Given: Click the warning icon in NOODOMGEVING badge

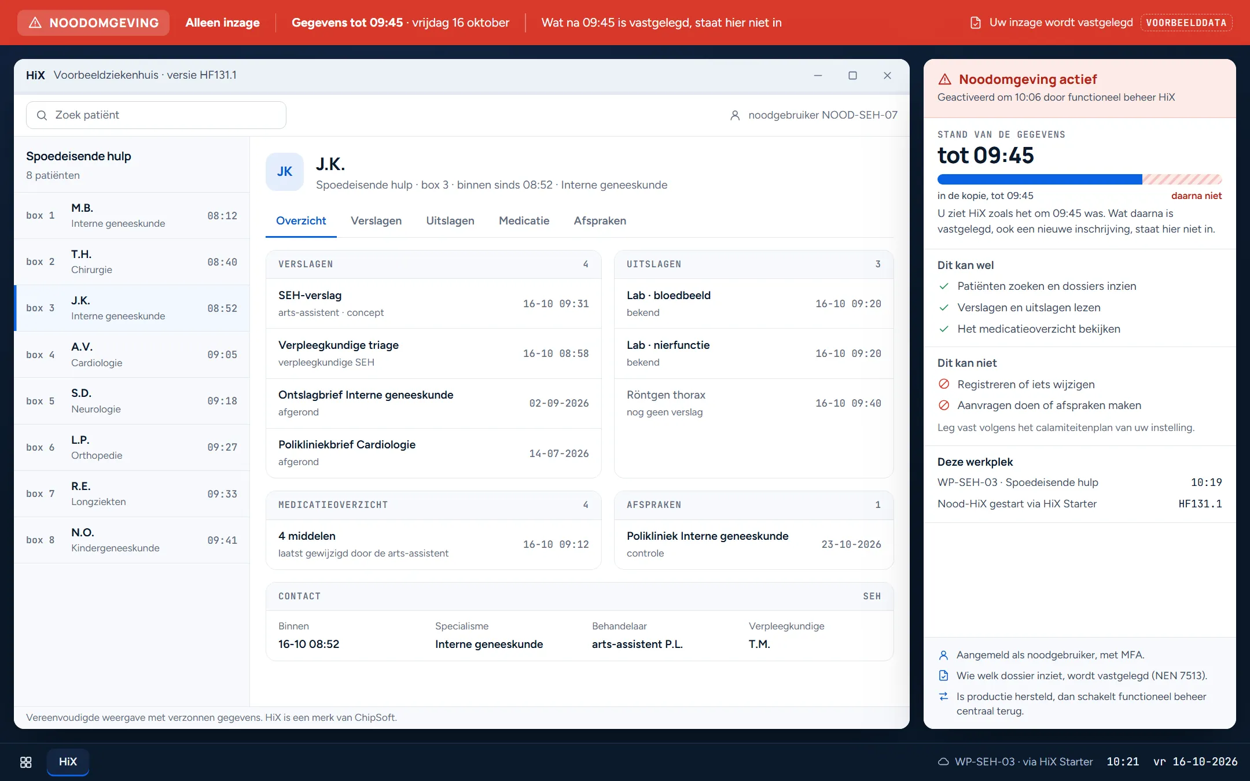Looking at the screenshot, I should click(35, 23).
